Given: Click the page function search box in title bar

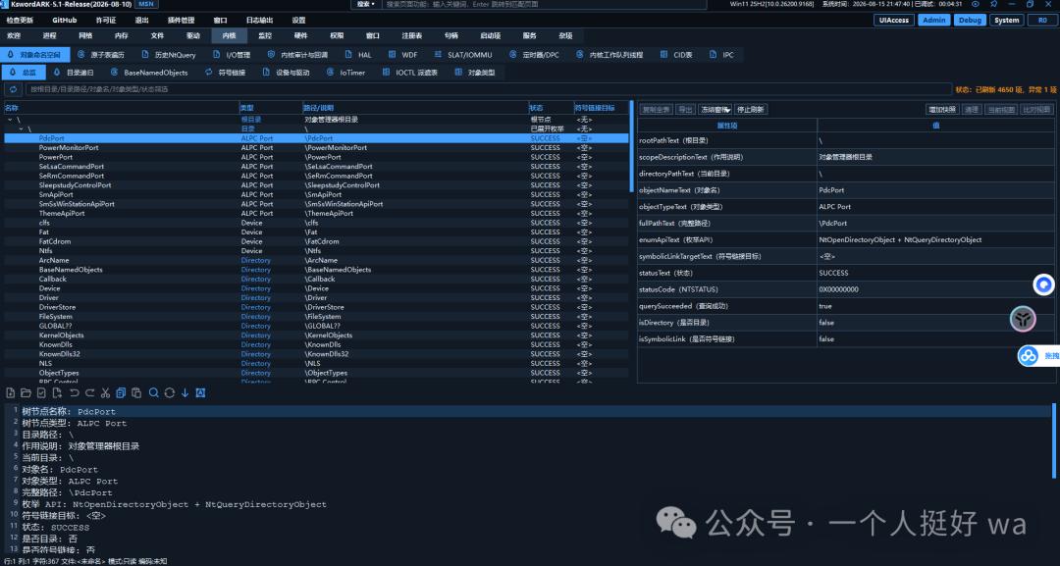Looking at the screenshot, I should click(545, 4).
